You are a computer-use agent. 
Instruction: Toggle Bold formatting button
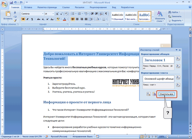pyautogui.click(x=23, y=19)
